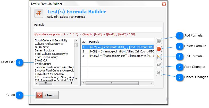This screenshot has width=209, height=108.
Task: Click the square-root formula builder icon
Action: (x=39, y=13)
